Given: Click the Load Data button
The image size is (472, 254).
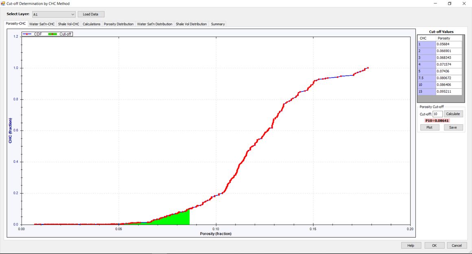Looking at the screenshot, I should [91, 14].
